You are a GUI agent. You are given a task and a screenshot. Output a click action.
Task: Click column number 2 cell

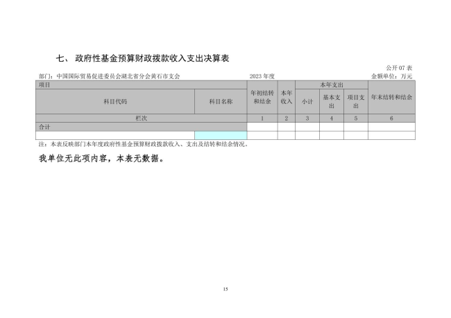[287, 118]
